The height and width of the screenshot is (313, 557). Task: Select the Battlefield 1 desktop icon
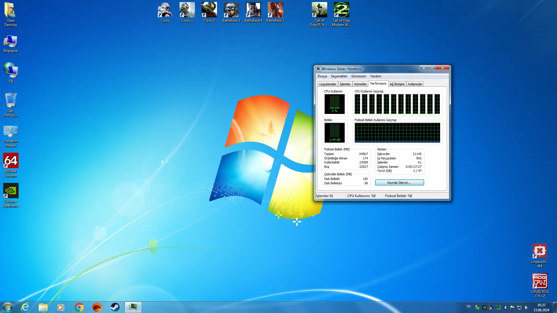(x=275, y=12)
